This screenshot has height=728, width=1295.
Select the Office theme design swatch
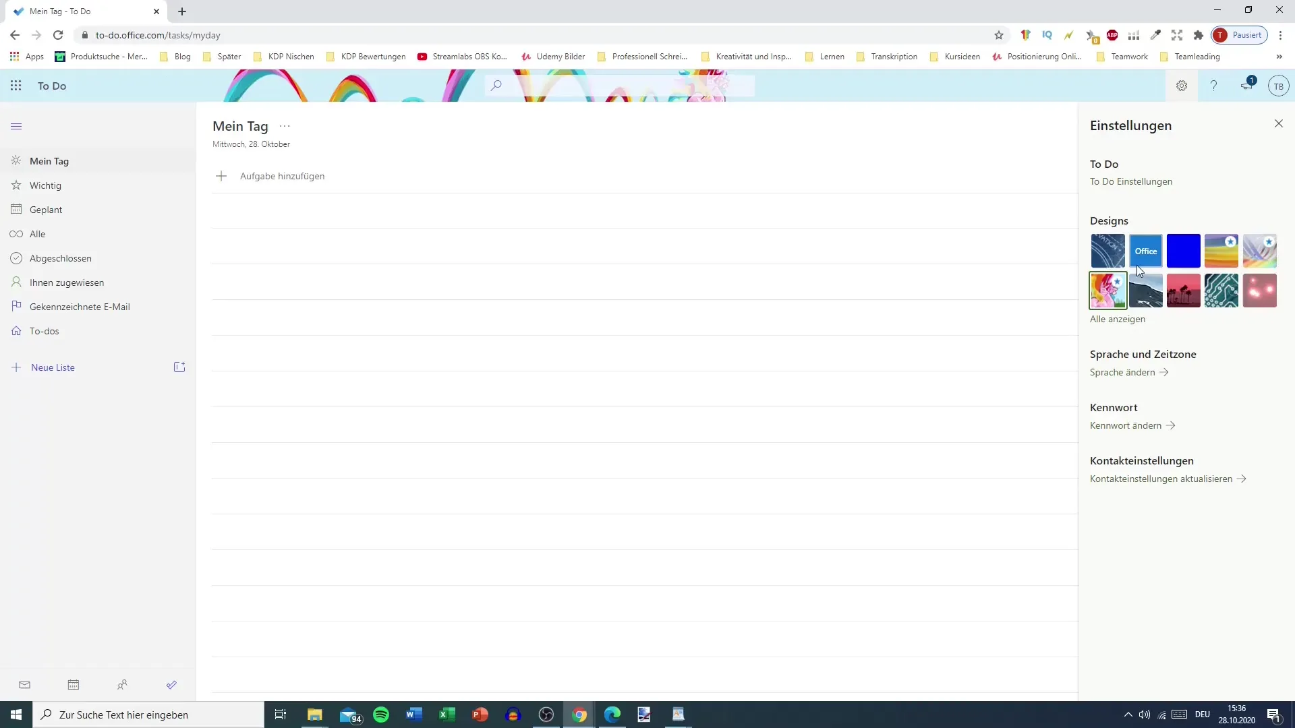tap(1145, 251)
